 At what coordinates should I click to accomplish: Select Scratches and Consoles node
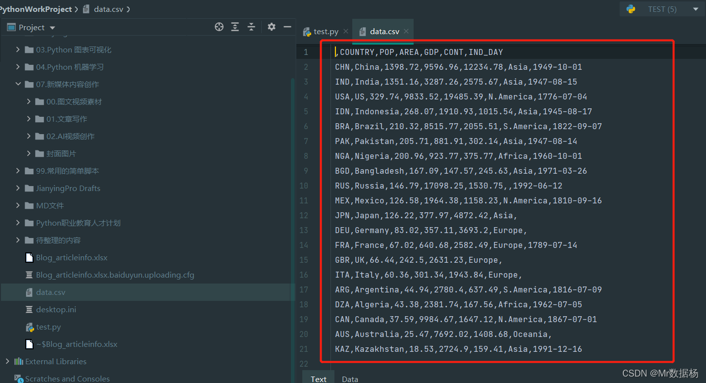click(x=67, y=379)
